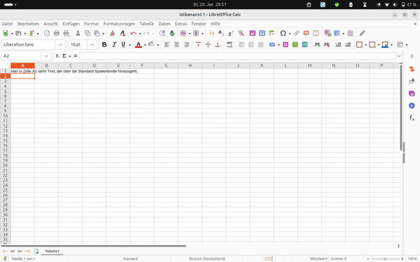
Task: Toggle italic text formatting
Action: pyautogui.click(x=114, y=45)
